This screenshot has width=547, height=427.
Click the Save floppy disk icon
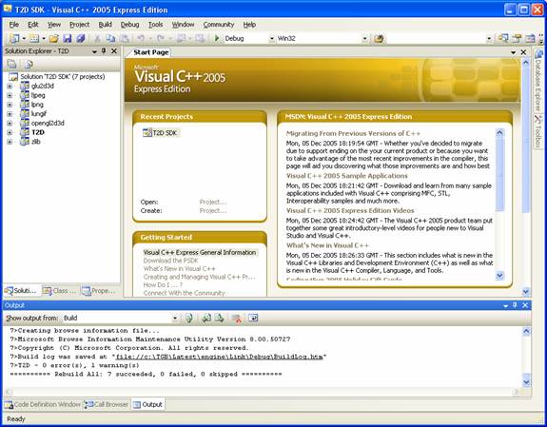67,38
